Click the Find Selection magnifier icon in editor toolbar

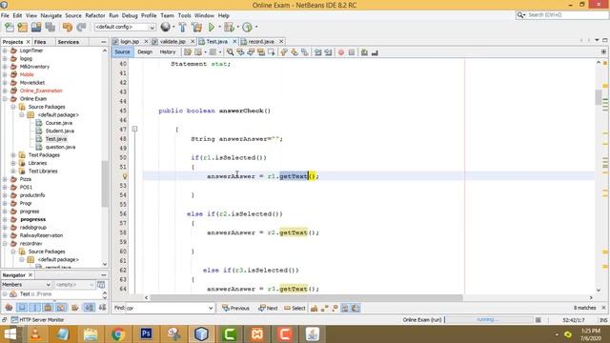click(x=230, y=52)
